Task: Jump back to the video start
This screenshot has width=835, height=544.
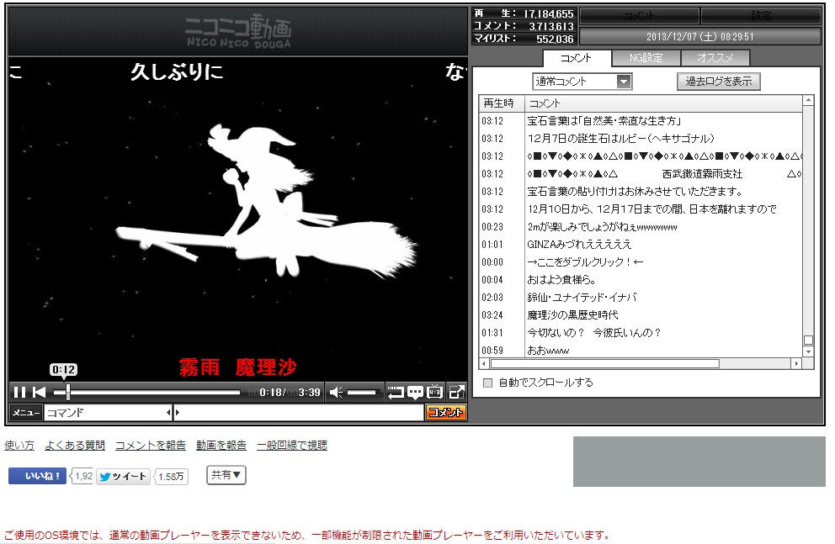Action: click(x=40, y=393)
